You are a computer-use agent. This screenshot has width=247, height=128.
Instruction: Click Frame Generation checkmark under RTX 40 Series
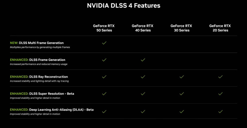click(x=143, y=60)
